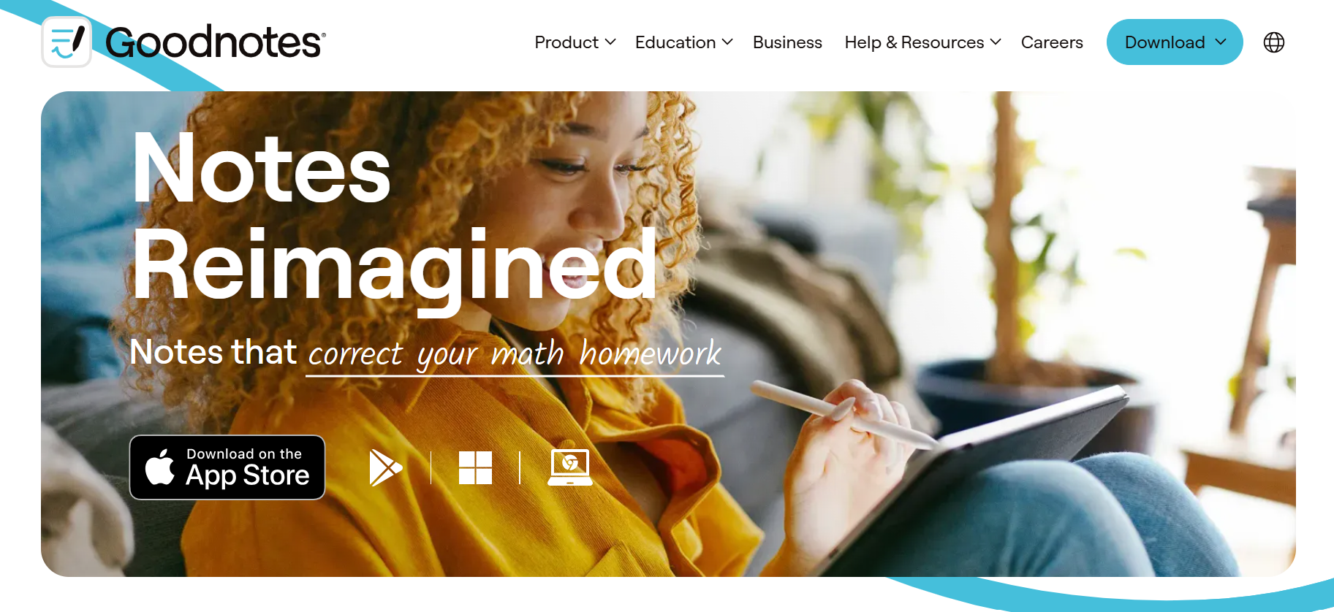The width and height of the screenshot is (1334, 612).
Task: Expand the Education dropdown arrow
Action: (x=727, y=42)
